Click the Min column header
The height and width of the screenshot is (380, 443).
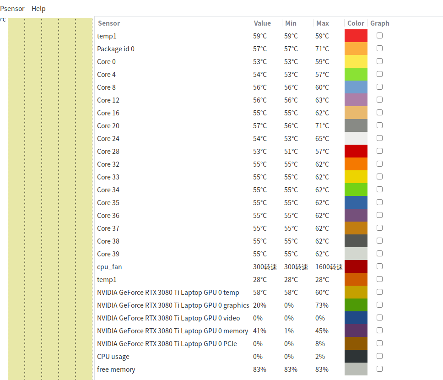291,23
